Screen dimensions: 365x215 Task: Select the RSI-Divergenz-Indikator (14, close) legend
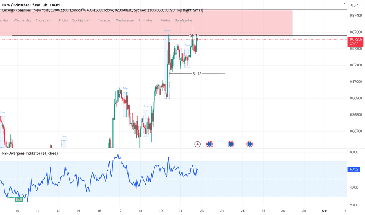[x=30, y=153]
